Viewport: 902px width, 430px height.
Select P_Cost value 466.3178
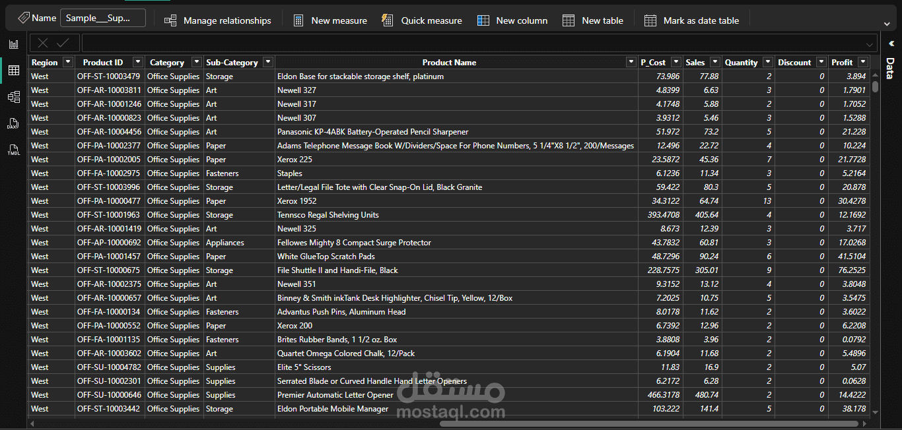click(x=662, y=395)
